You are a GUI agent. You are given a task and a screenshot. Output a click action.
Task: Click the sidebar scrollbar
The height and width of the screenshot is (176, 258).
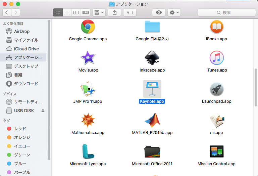[x=49, y=90]
